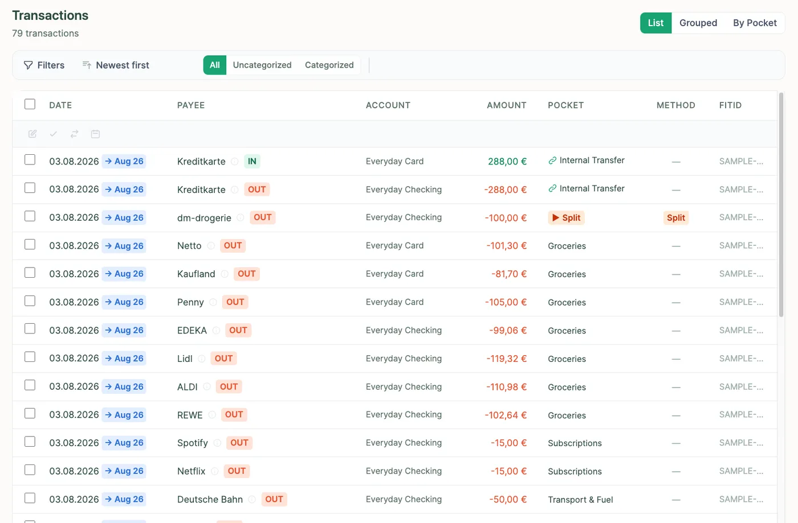Open the Groceries pocket for Kaufland
This screenshot has width=798, height=523.
(x=567, y=274)
